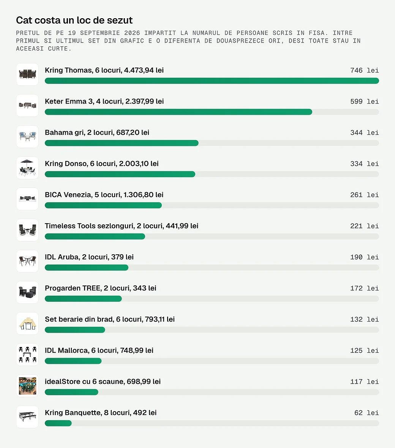Image resolution: width=395 pixels, height=448 pixels.
Task: Open the Progarden TREE armchairs image
Action: coord(27,292)
